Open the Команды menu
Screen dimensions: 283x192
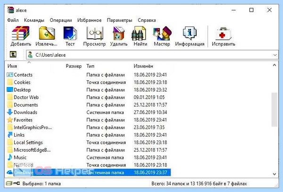click(34, 20)
